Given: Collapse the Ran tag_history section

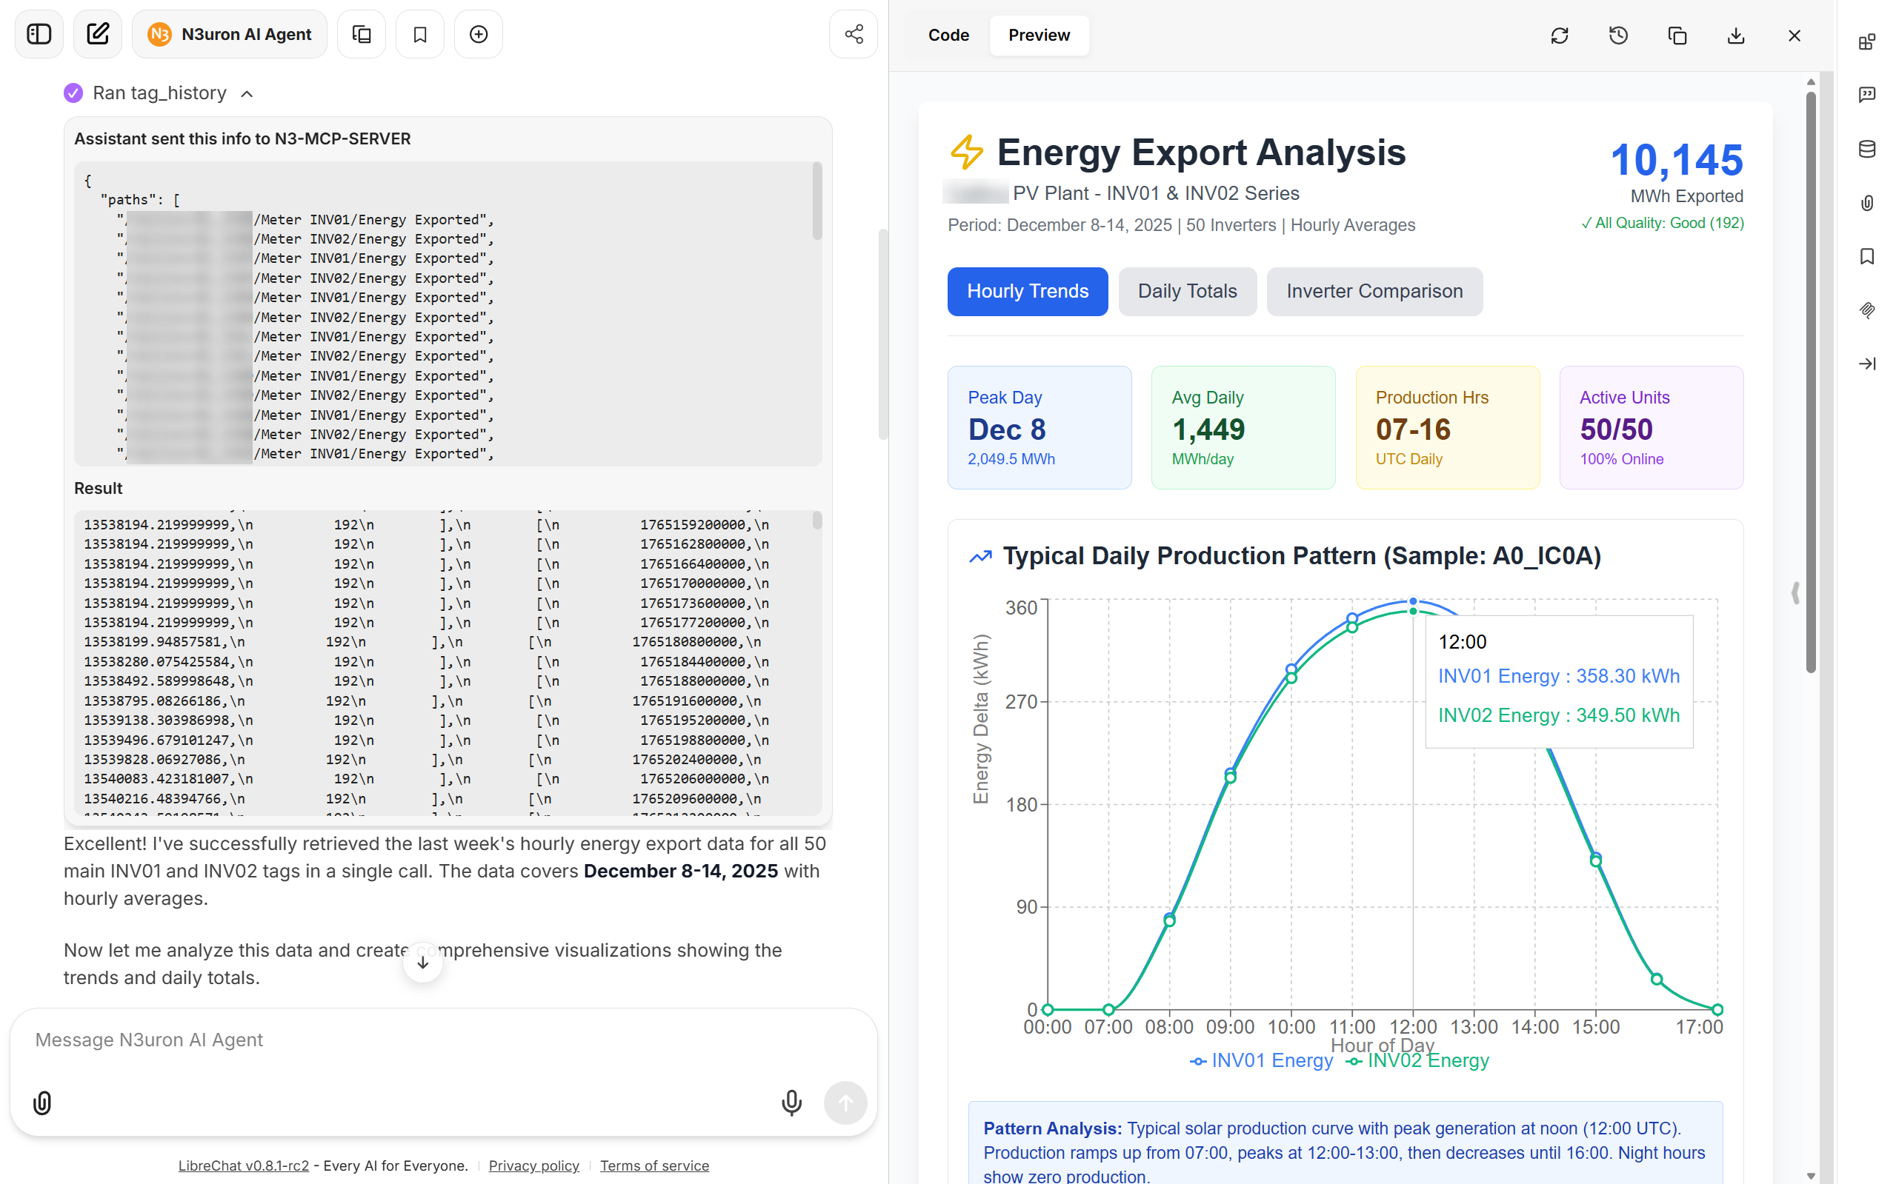Looking at the screenshot, I should pos(247,94).
